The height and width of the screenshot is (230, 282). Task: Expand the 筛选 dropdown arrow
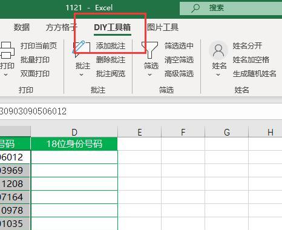[x=150, y=75]
